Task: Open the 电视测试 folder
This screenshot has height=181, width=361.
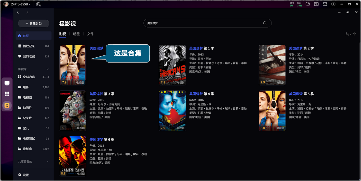Action: coord(34,139)
